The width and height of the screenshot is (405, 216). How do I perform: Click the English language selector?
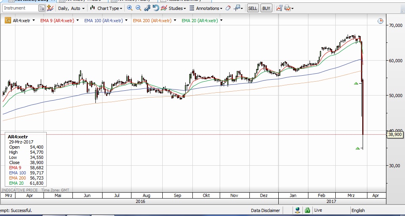tap(358, 210)
